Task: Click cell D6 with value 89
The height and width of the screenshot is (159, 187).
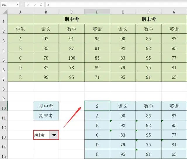Action: [x=97, y=68]
